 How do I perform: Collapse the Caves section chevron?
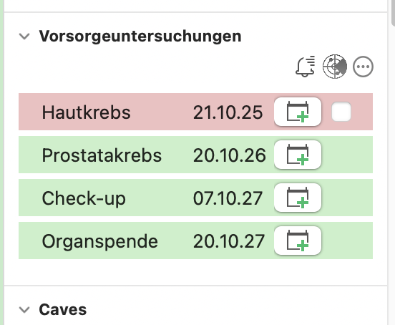24,310
